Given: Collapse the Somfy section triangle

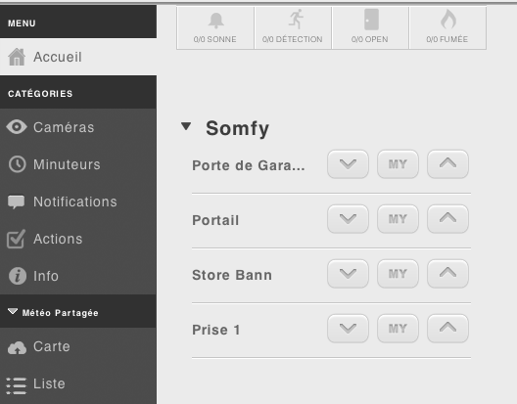Looking at the screenshot, I should [186, 126].
